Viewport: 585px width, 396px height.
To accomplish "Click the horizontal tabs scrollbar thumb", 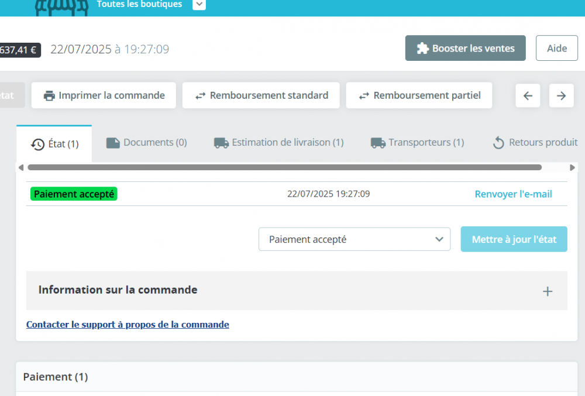I will (x=285, y=167).
